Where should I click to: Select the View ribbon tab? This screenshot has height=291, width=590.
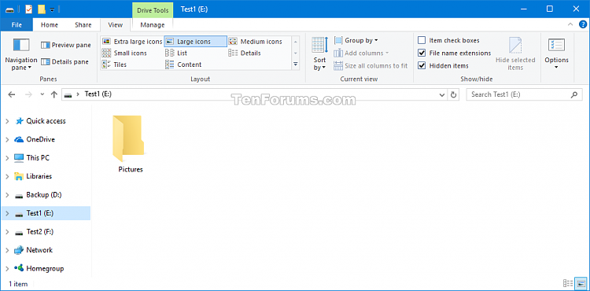click(115, 25)
